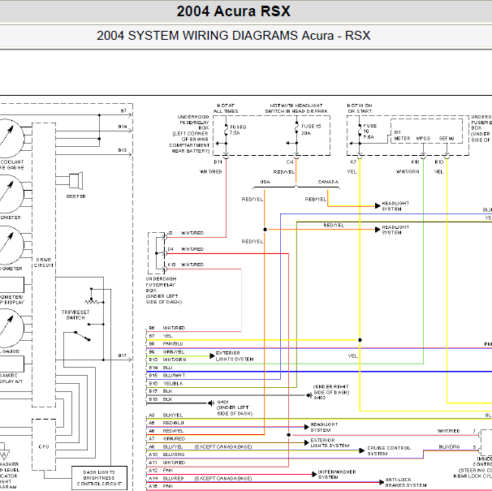Select the A7 GRN/RED connector row
This screenshot has height=491, width=492.
[x=166, y=439]
